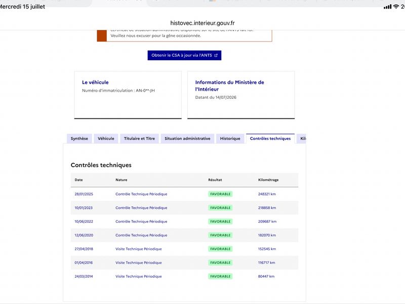Select the date 28/01/2025
This screenshot has width=405, height=304.
tap(84, 194)
